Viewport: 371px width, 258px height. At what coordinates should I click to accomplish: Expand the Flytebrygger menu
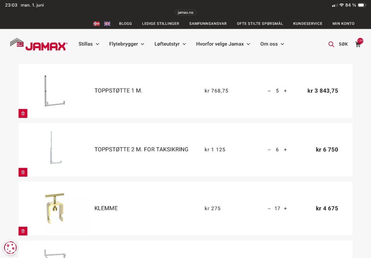[127, 44]
